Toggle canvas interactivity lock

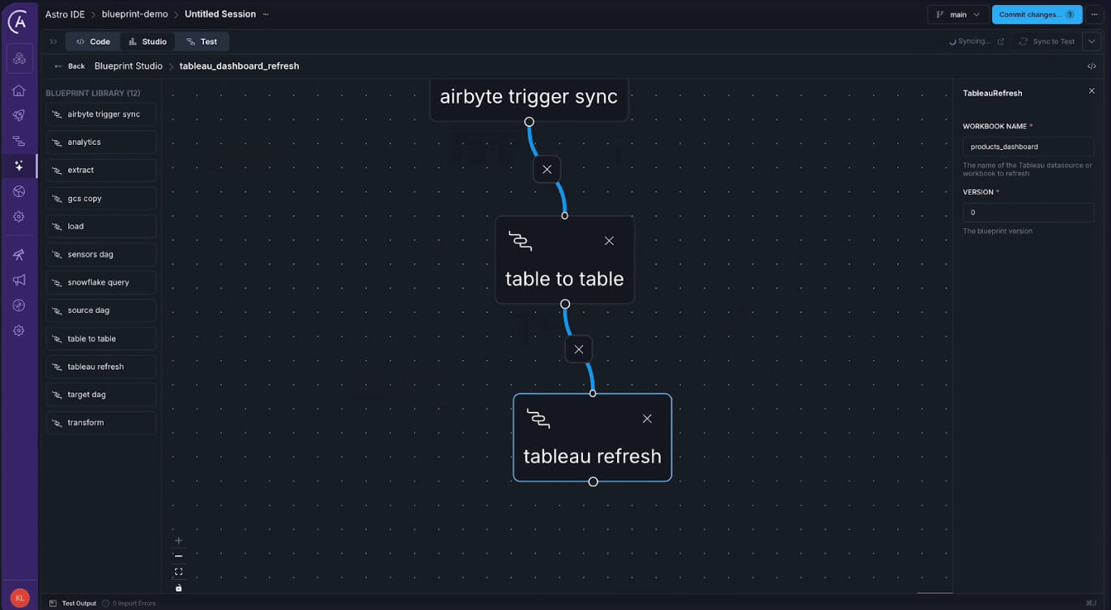click(x=179, y=587)
